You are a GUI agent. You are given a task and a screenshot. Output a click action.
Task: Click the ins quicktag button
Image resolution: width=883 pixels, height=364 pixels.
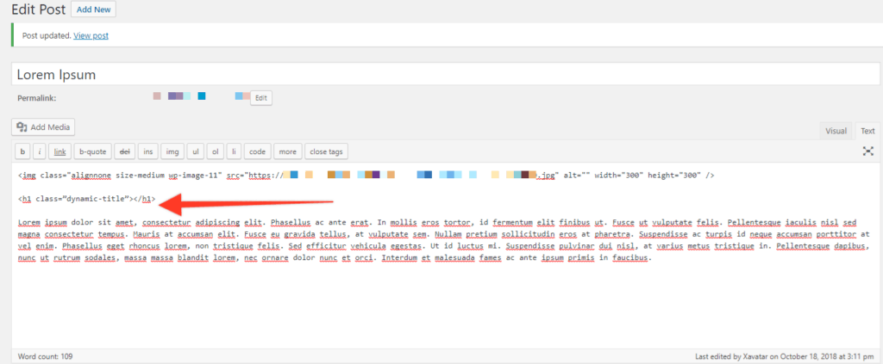coord(149,151)
